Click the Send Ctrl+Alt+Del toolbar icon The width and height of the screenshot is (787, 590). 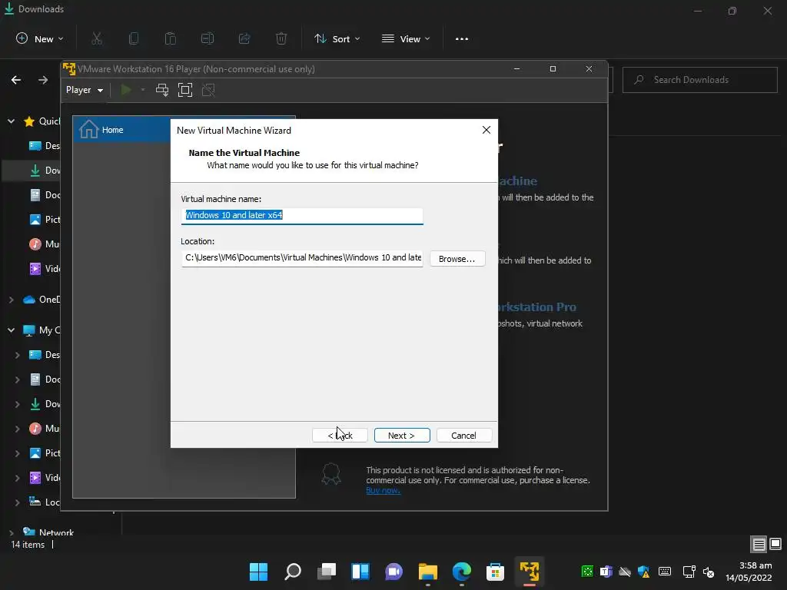pos(162,91)
